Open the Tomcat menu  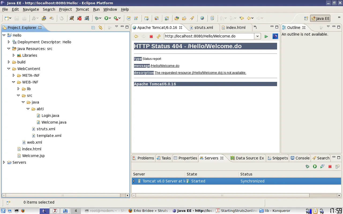(82, 9)
